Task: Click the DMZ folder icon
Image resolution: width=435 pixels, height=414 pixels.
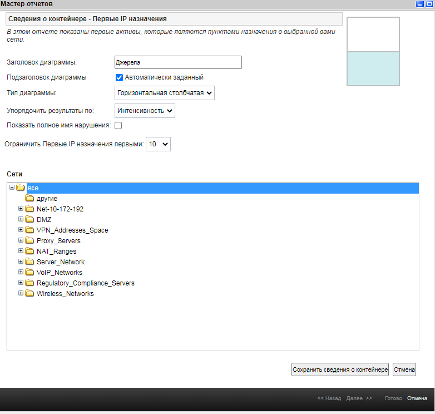Action: click(29, 219)
